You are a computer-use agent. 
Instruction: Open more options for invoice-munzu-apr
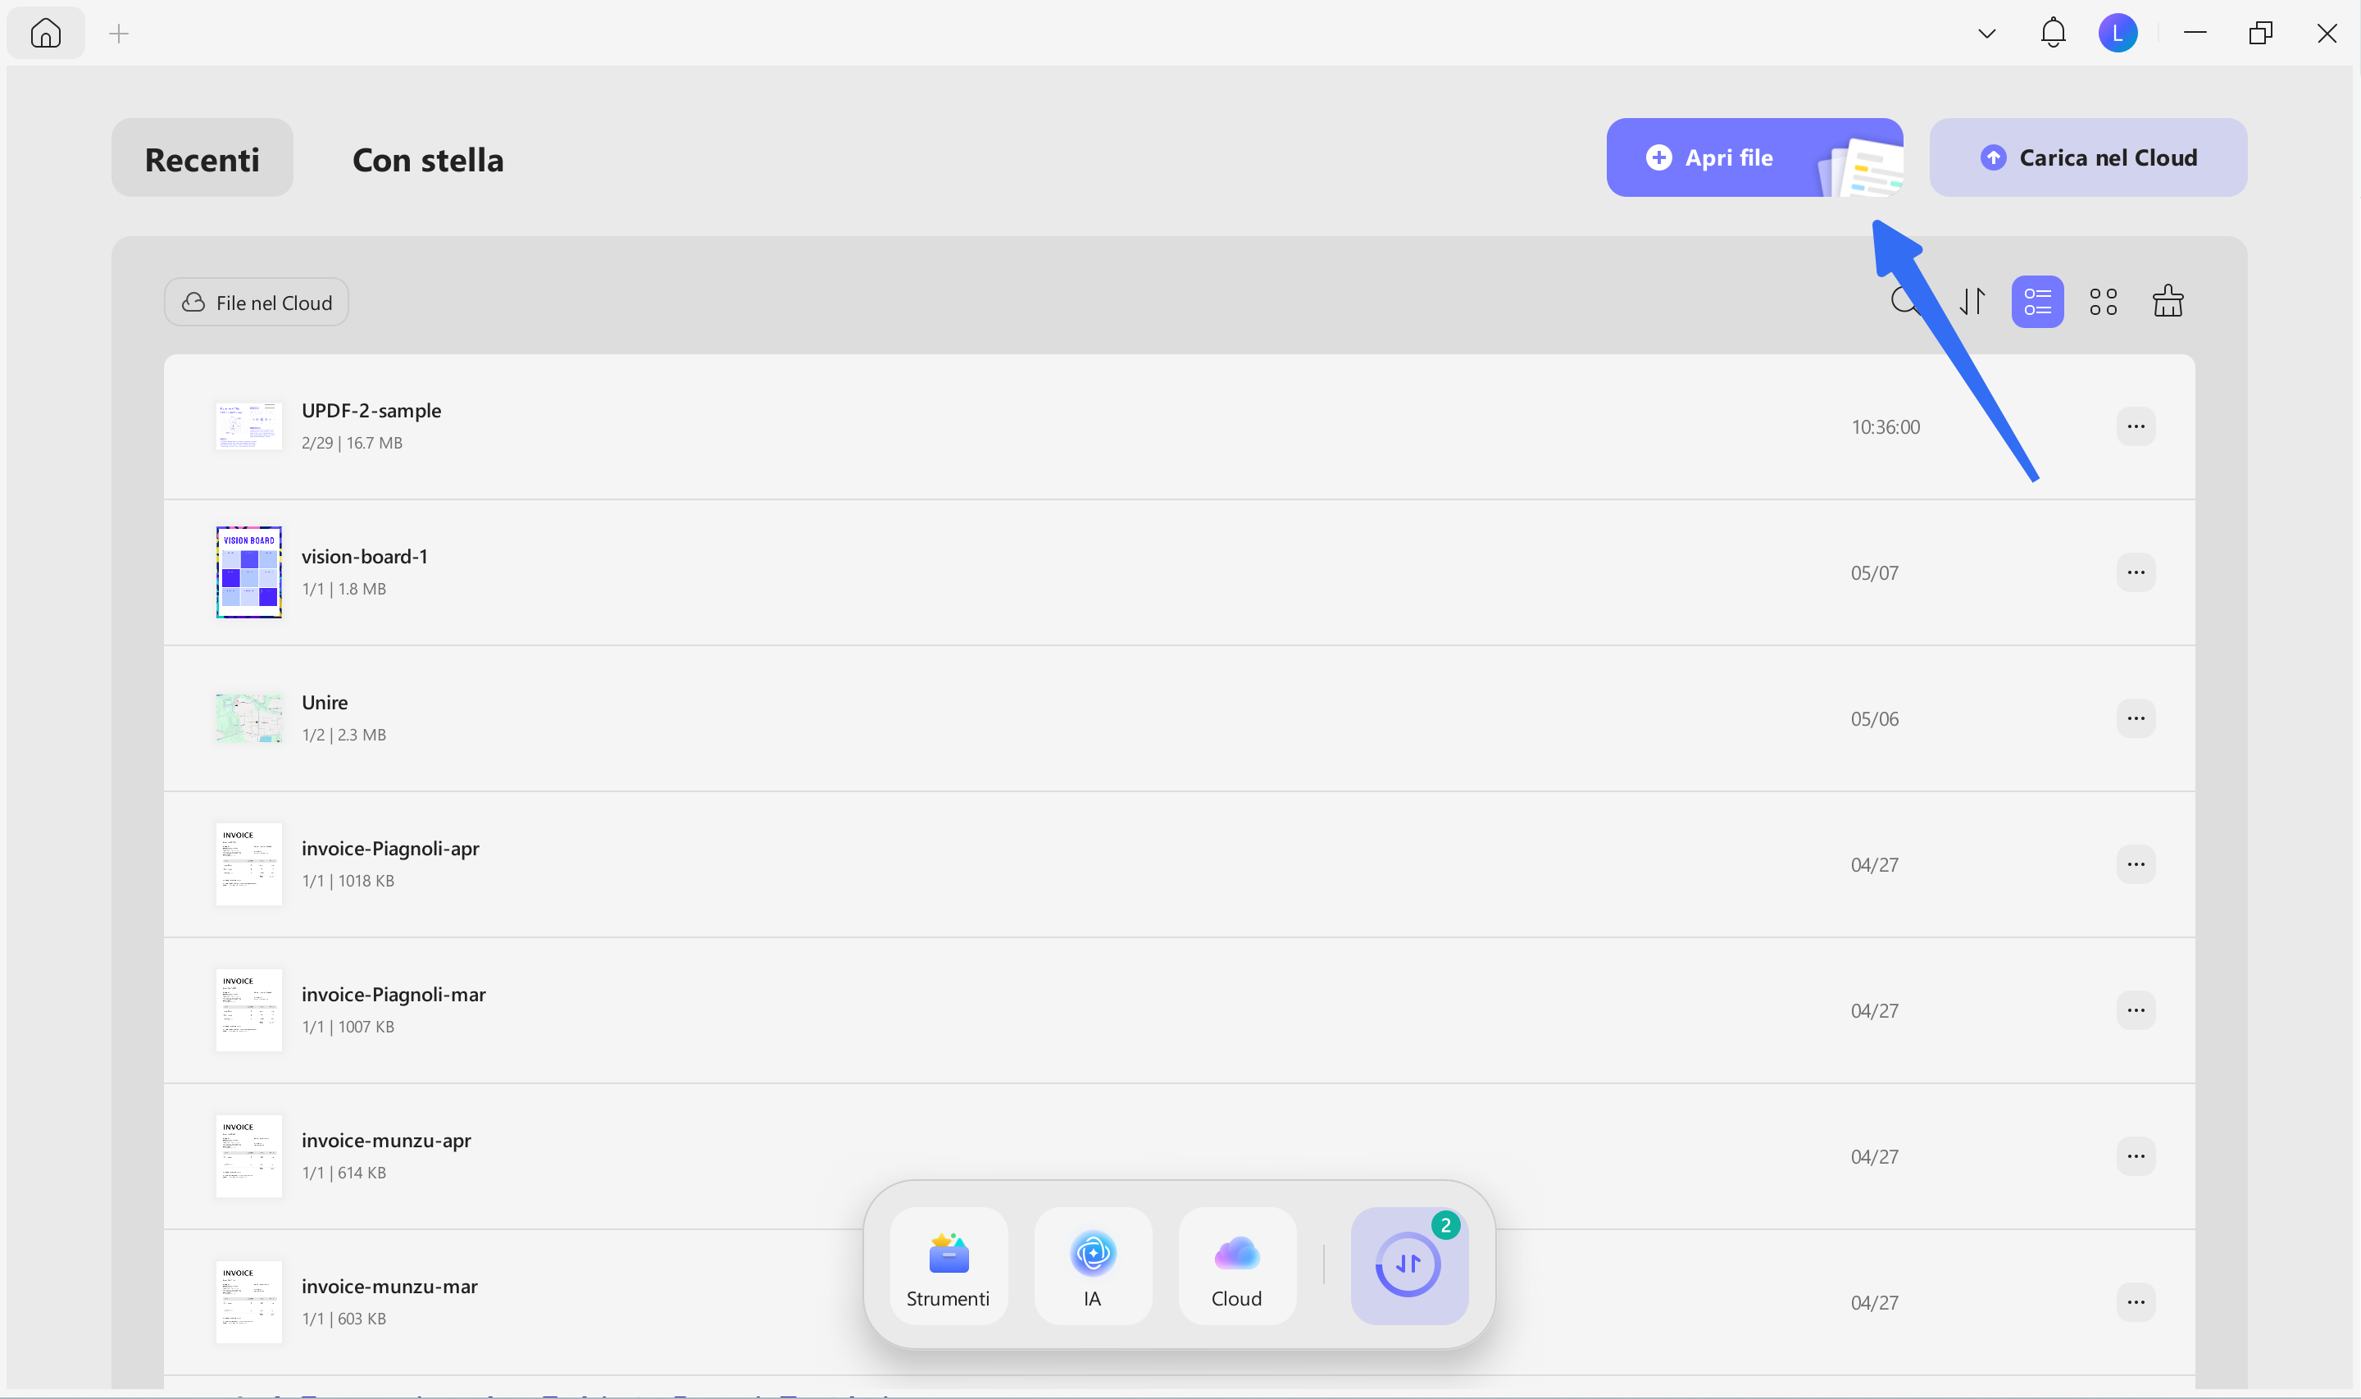(2136, 1157)
